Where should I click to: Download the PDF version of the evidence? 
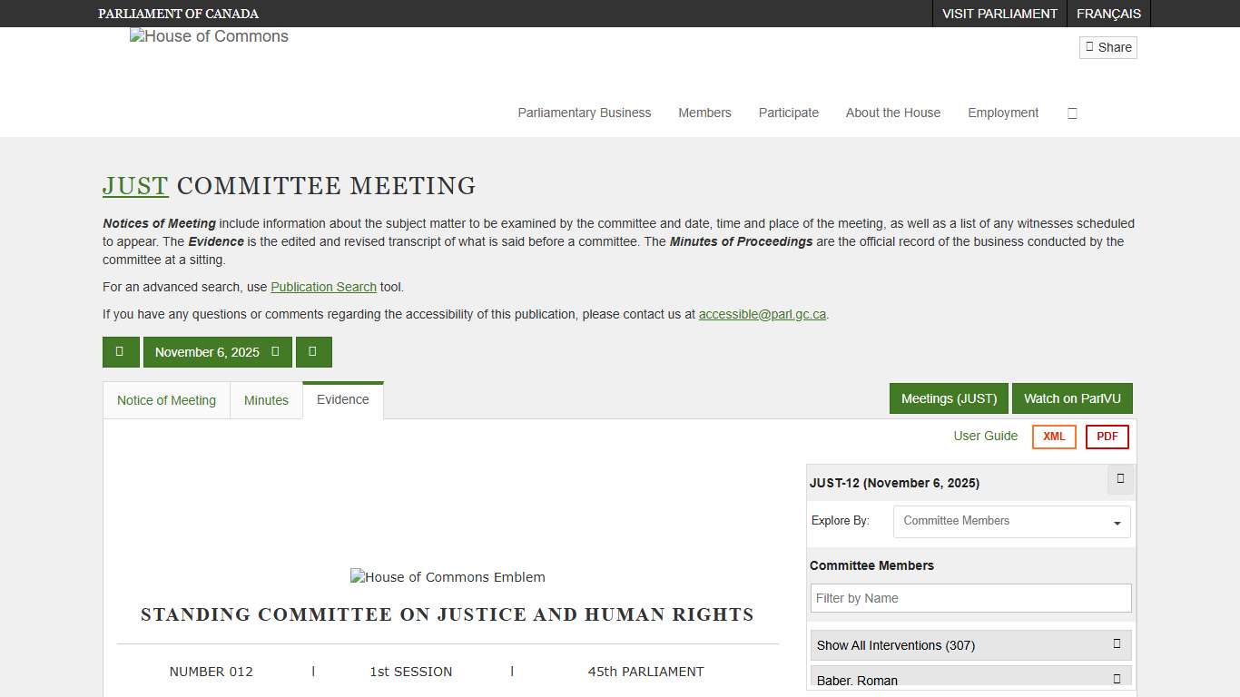pos(1107,437)
